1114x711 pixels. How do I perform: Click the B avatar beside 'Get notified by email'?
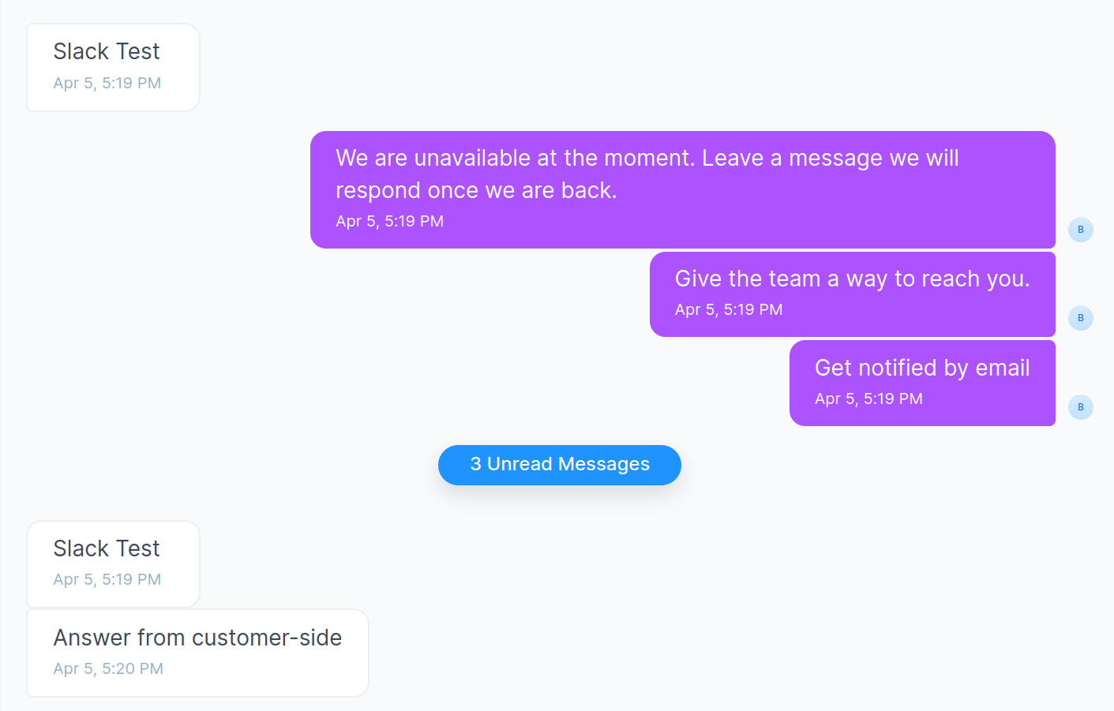[1080, 407]
